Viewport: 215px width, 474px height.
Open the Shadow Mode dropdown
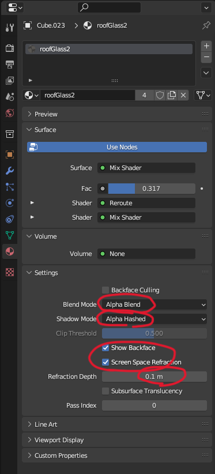154,319
